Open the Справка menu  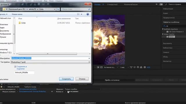tap(59, 1)
